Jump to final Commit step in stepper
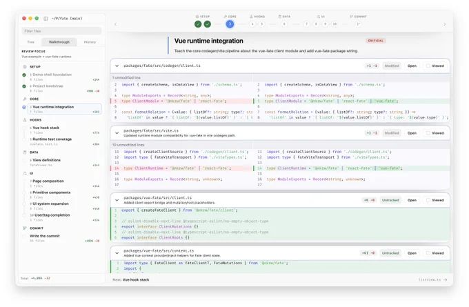469x307 pixels. point(358,24)
